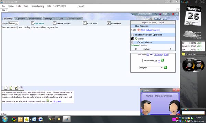Click green arrow beside 30 Seconds dropdown
Screen dimensions: 206x123
pyautogui.click(x=162, y=60)
